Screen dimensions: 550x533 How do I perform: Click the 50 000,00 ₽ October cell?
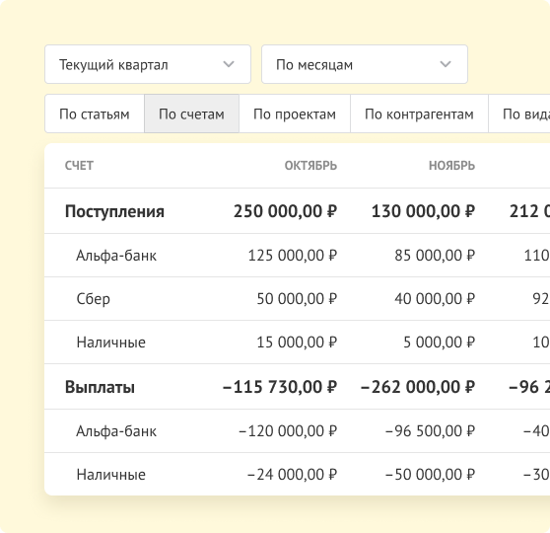297,299
